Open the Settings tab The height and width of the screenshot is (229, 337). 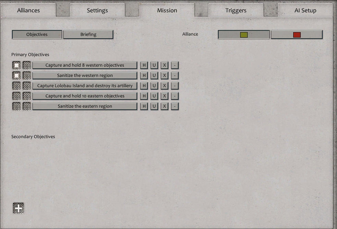pos(98,10)
